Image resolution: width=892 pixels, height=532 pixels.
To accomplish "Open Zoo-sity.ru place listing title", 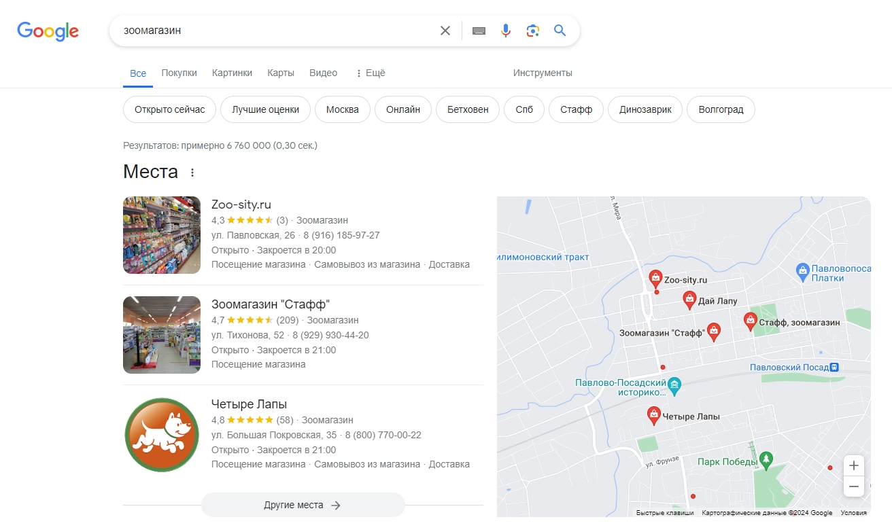I will point(241,205).
